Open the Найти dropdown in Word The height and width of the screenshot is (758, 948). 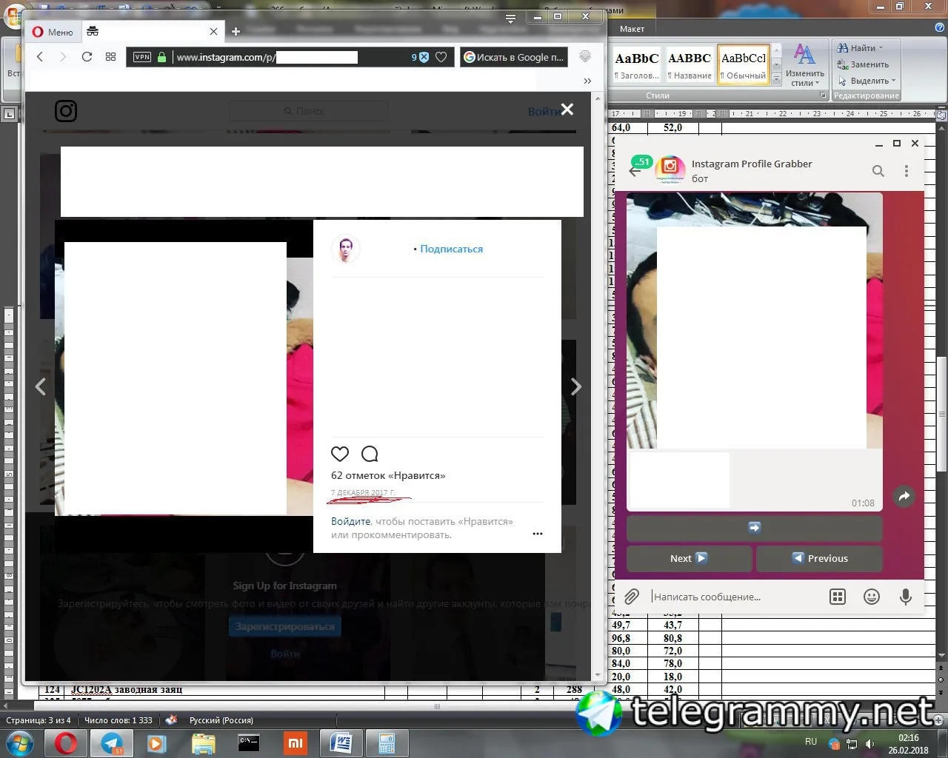click(861, 48)
